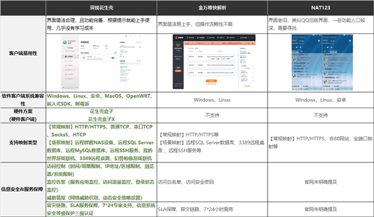
Task: Click first mapping entry in 金万维 list
Action: click(211, 58)
